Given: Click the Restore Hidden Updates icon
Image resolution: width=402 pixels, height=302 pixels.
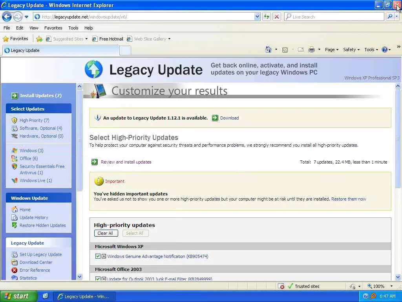Looking at the screenshot, I should [15, 225].
